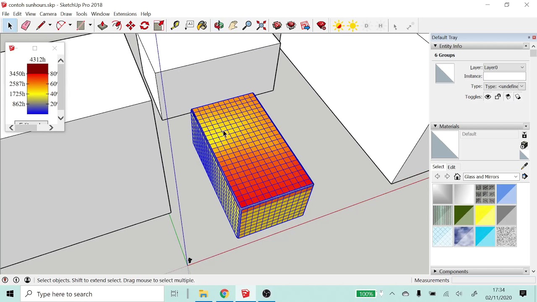Click the Zoom Extents tool
The image size is (537, 302).
pos(261,26)
